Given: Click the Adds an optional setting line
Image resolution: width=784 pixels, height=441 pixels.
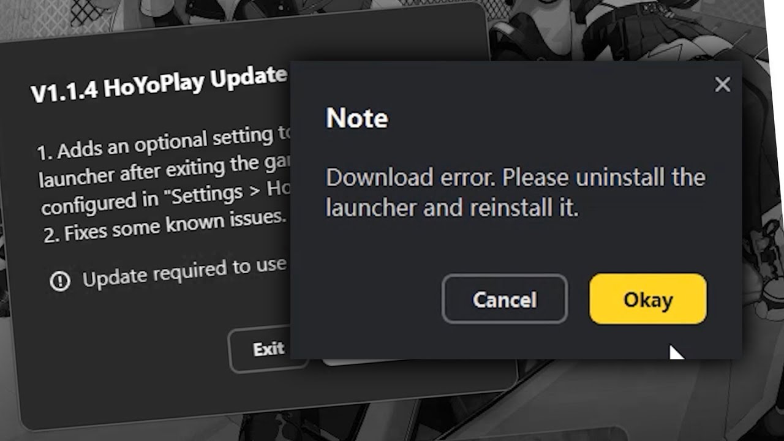Looking at the screenshot, I should click(163, 142).
